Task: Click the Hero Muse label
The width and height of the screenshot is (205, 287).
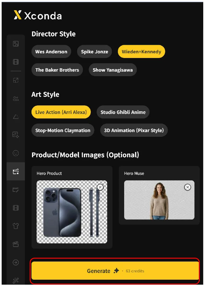Action: point(134,173)
